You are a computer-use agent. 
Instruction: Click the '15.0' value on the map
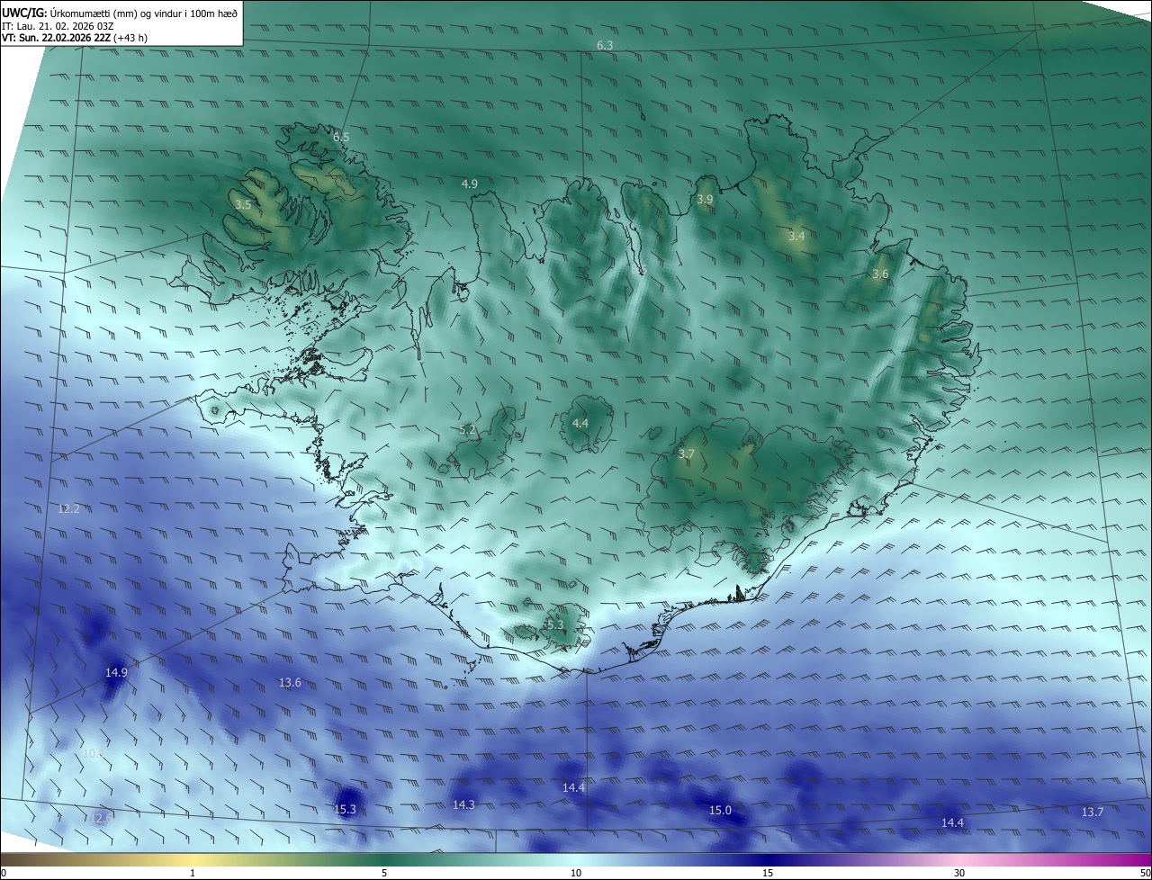coord(720,811)
